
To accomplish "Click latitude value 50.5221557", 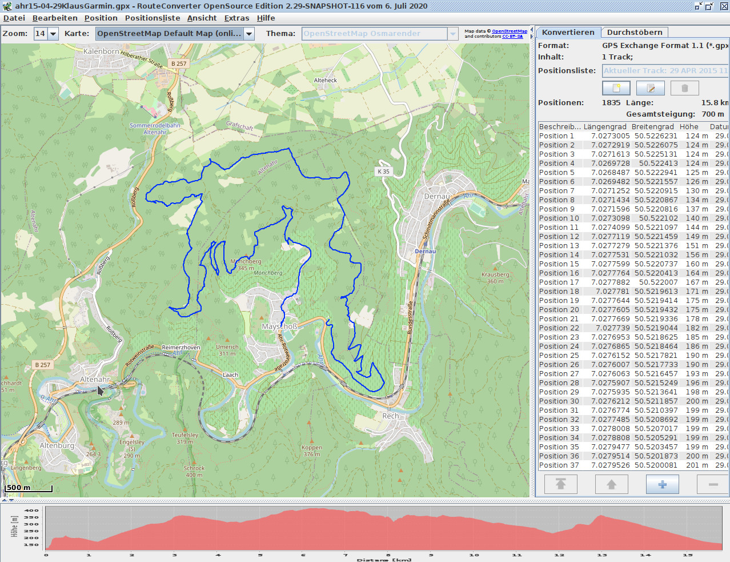I will [x=656, y=182].
